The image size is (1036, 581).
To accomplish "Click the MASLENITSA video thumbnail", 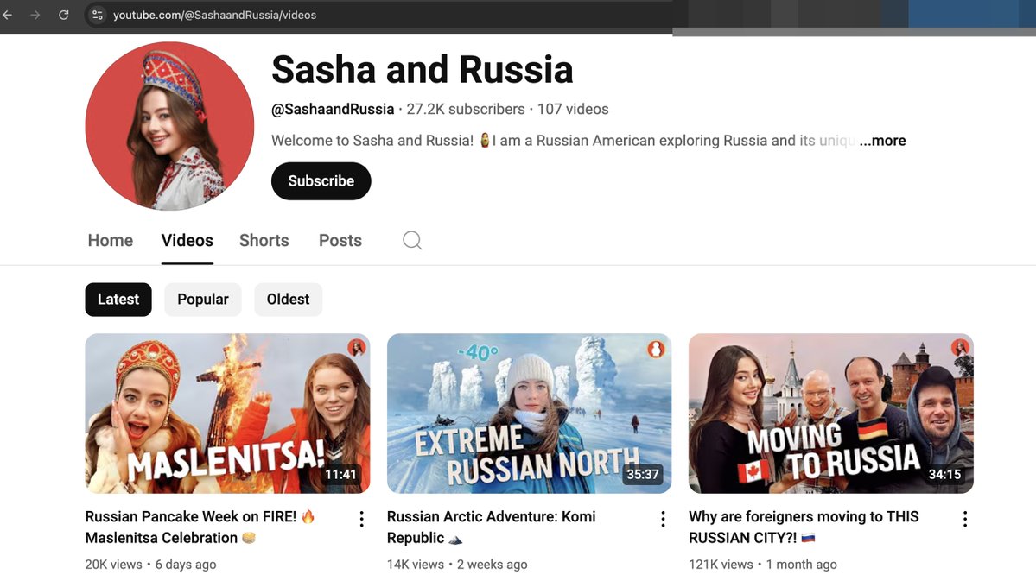I will pos(227,414).
